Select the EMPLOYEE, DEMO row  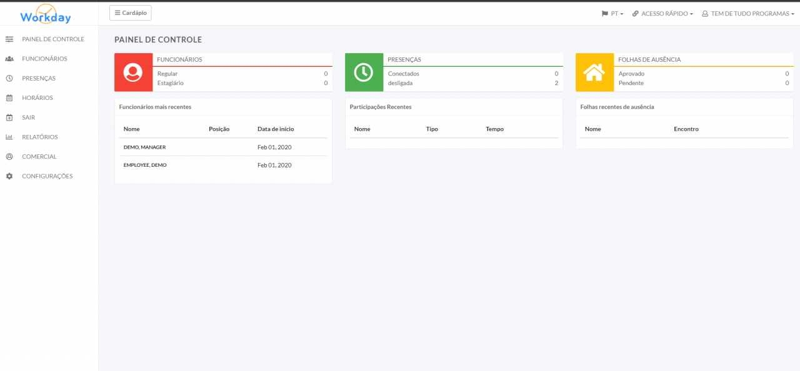(145, 166)
